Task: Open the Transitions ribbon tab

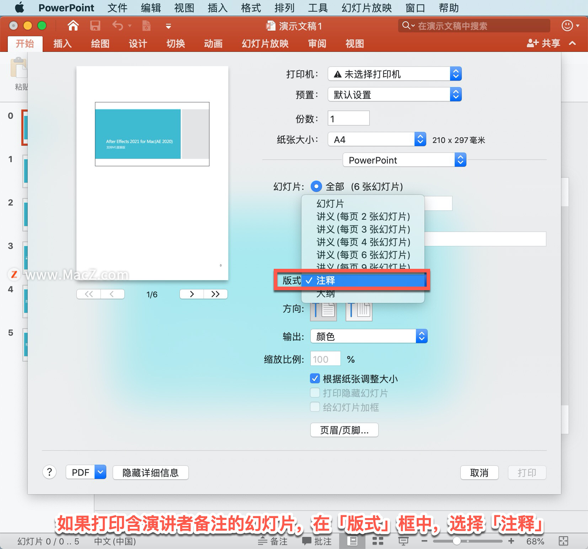Action: 176,43
